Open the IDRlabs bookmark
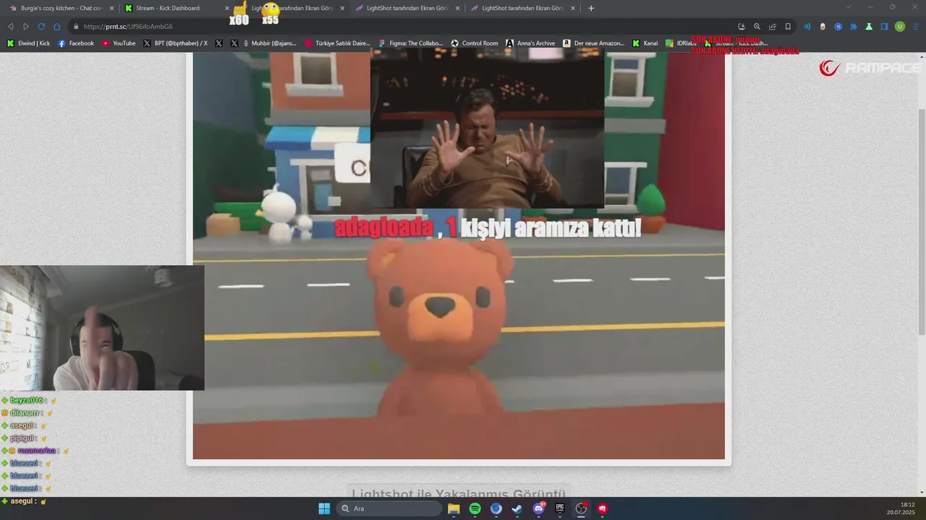926x520 pixels. point(681,43)
